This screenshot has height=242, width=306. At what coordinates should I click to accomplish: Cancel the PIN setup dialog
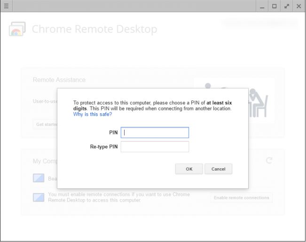(218, 169)
